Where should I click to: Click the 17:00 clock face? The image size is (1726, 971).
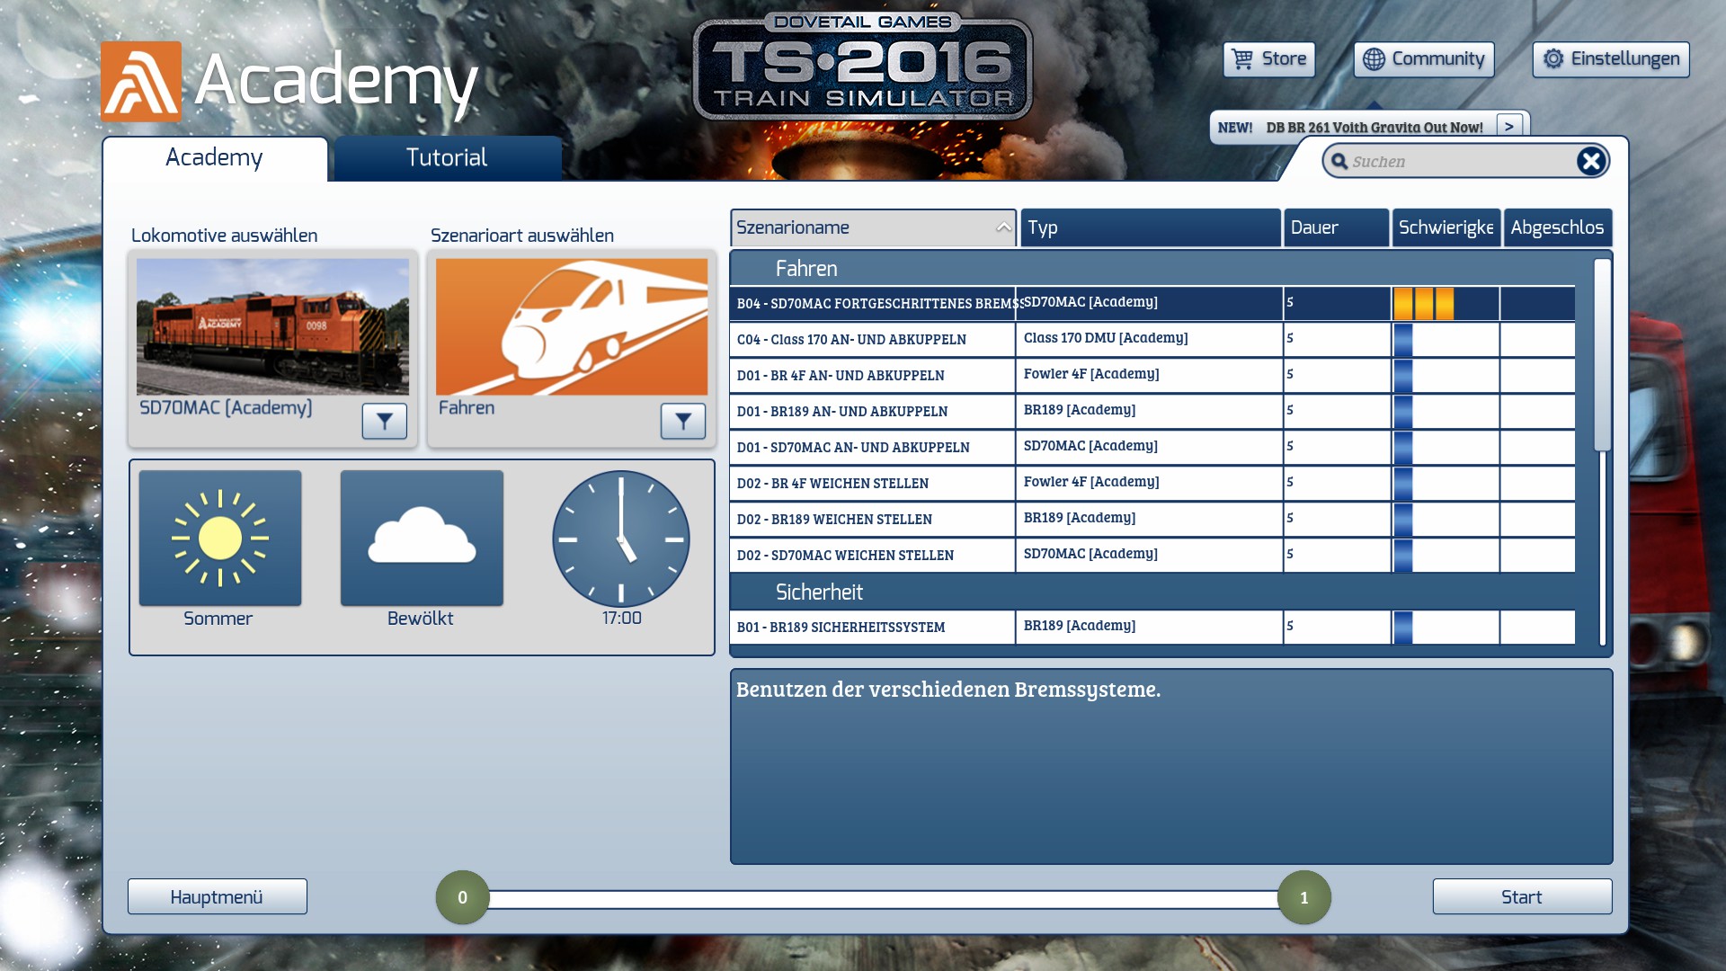tap(621, 539)
